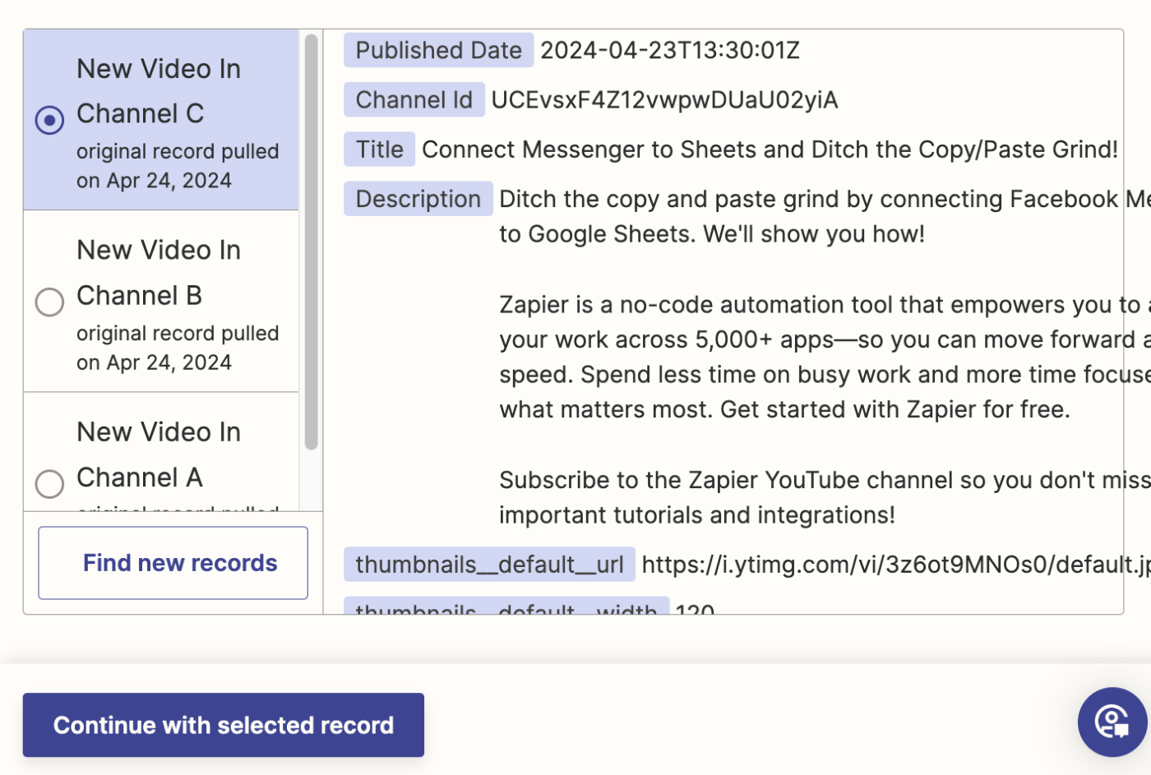Image resolution: width=1151 pixels, height=775 pixels.
Task: Click the 'Subscribe to the Zapier YouTube channel' line
Action: (x=825, y=480)
